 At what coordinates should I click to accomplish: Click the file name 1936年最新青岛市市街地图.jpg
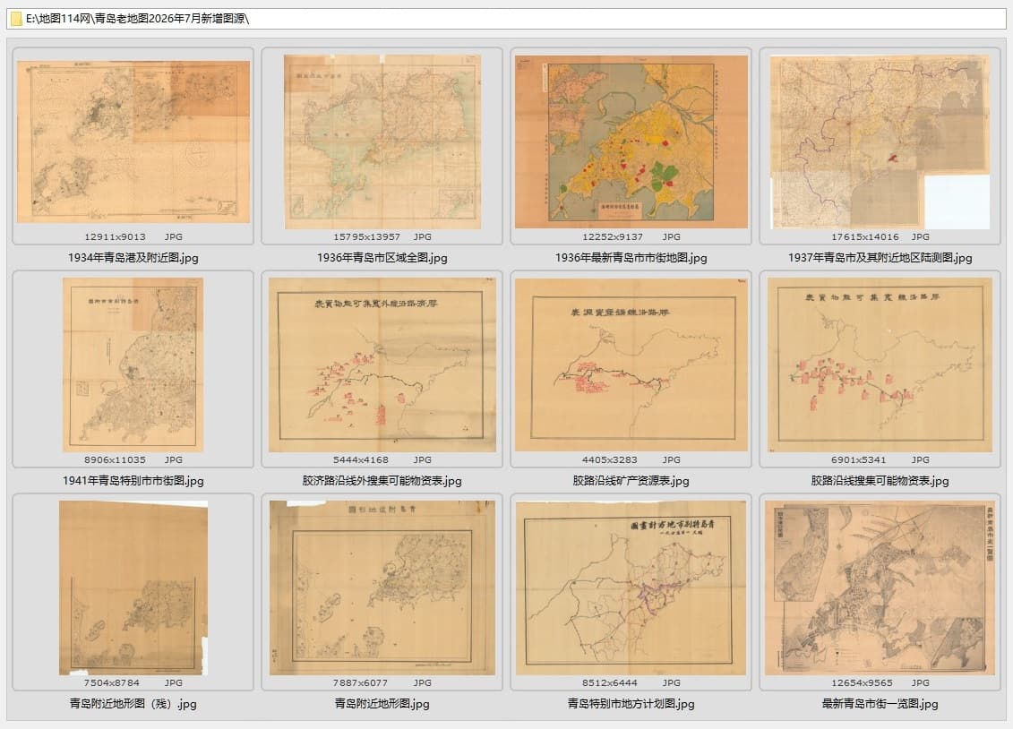pos(631,258)
